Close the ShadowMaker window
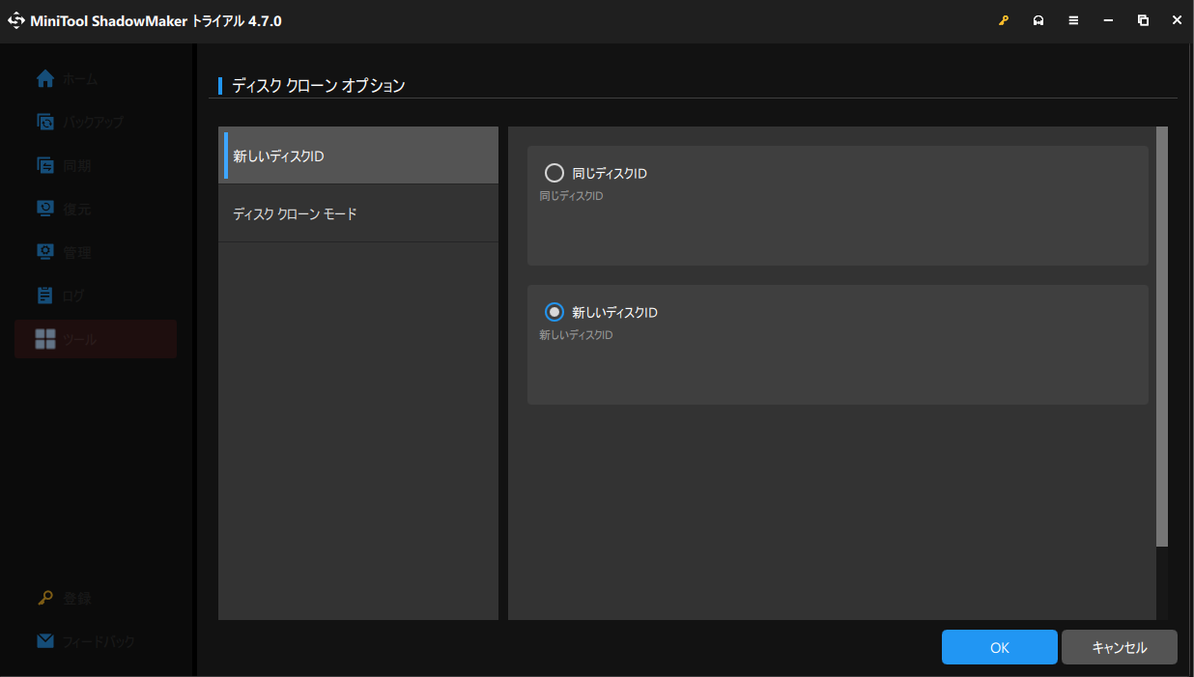Viewport: 1194px width, 677px height. 1177,20
